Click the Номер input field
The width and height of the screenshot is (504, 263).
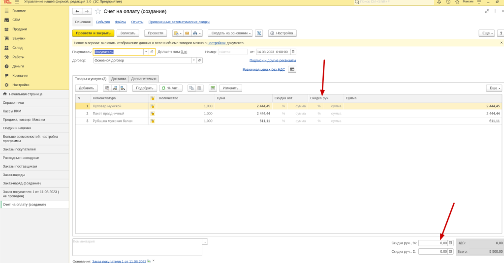(233, 52)
